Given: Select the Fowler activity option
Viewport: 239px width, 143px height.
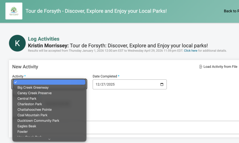Looking at the screenshot, I should pos(23,132).
